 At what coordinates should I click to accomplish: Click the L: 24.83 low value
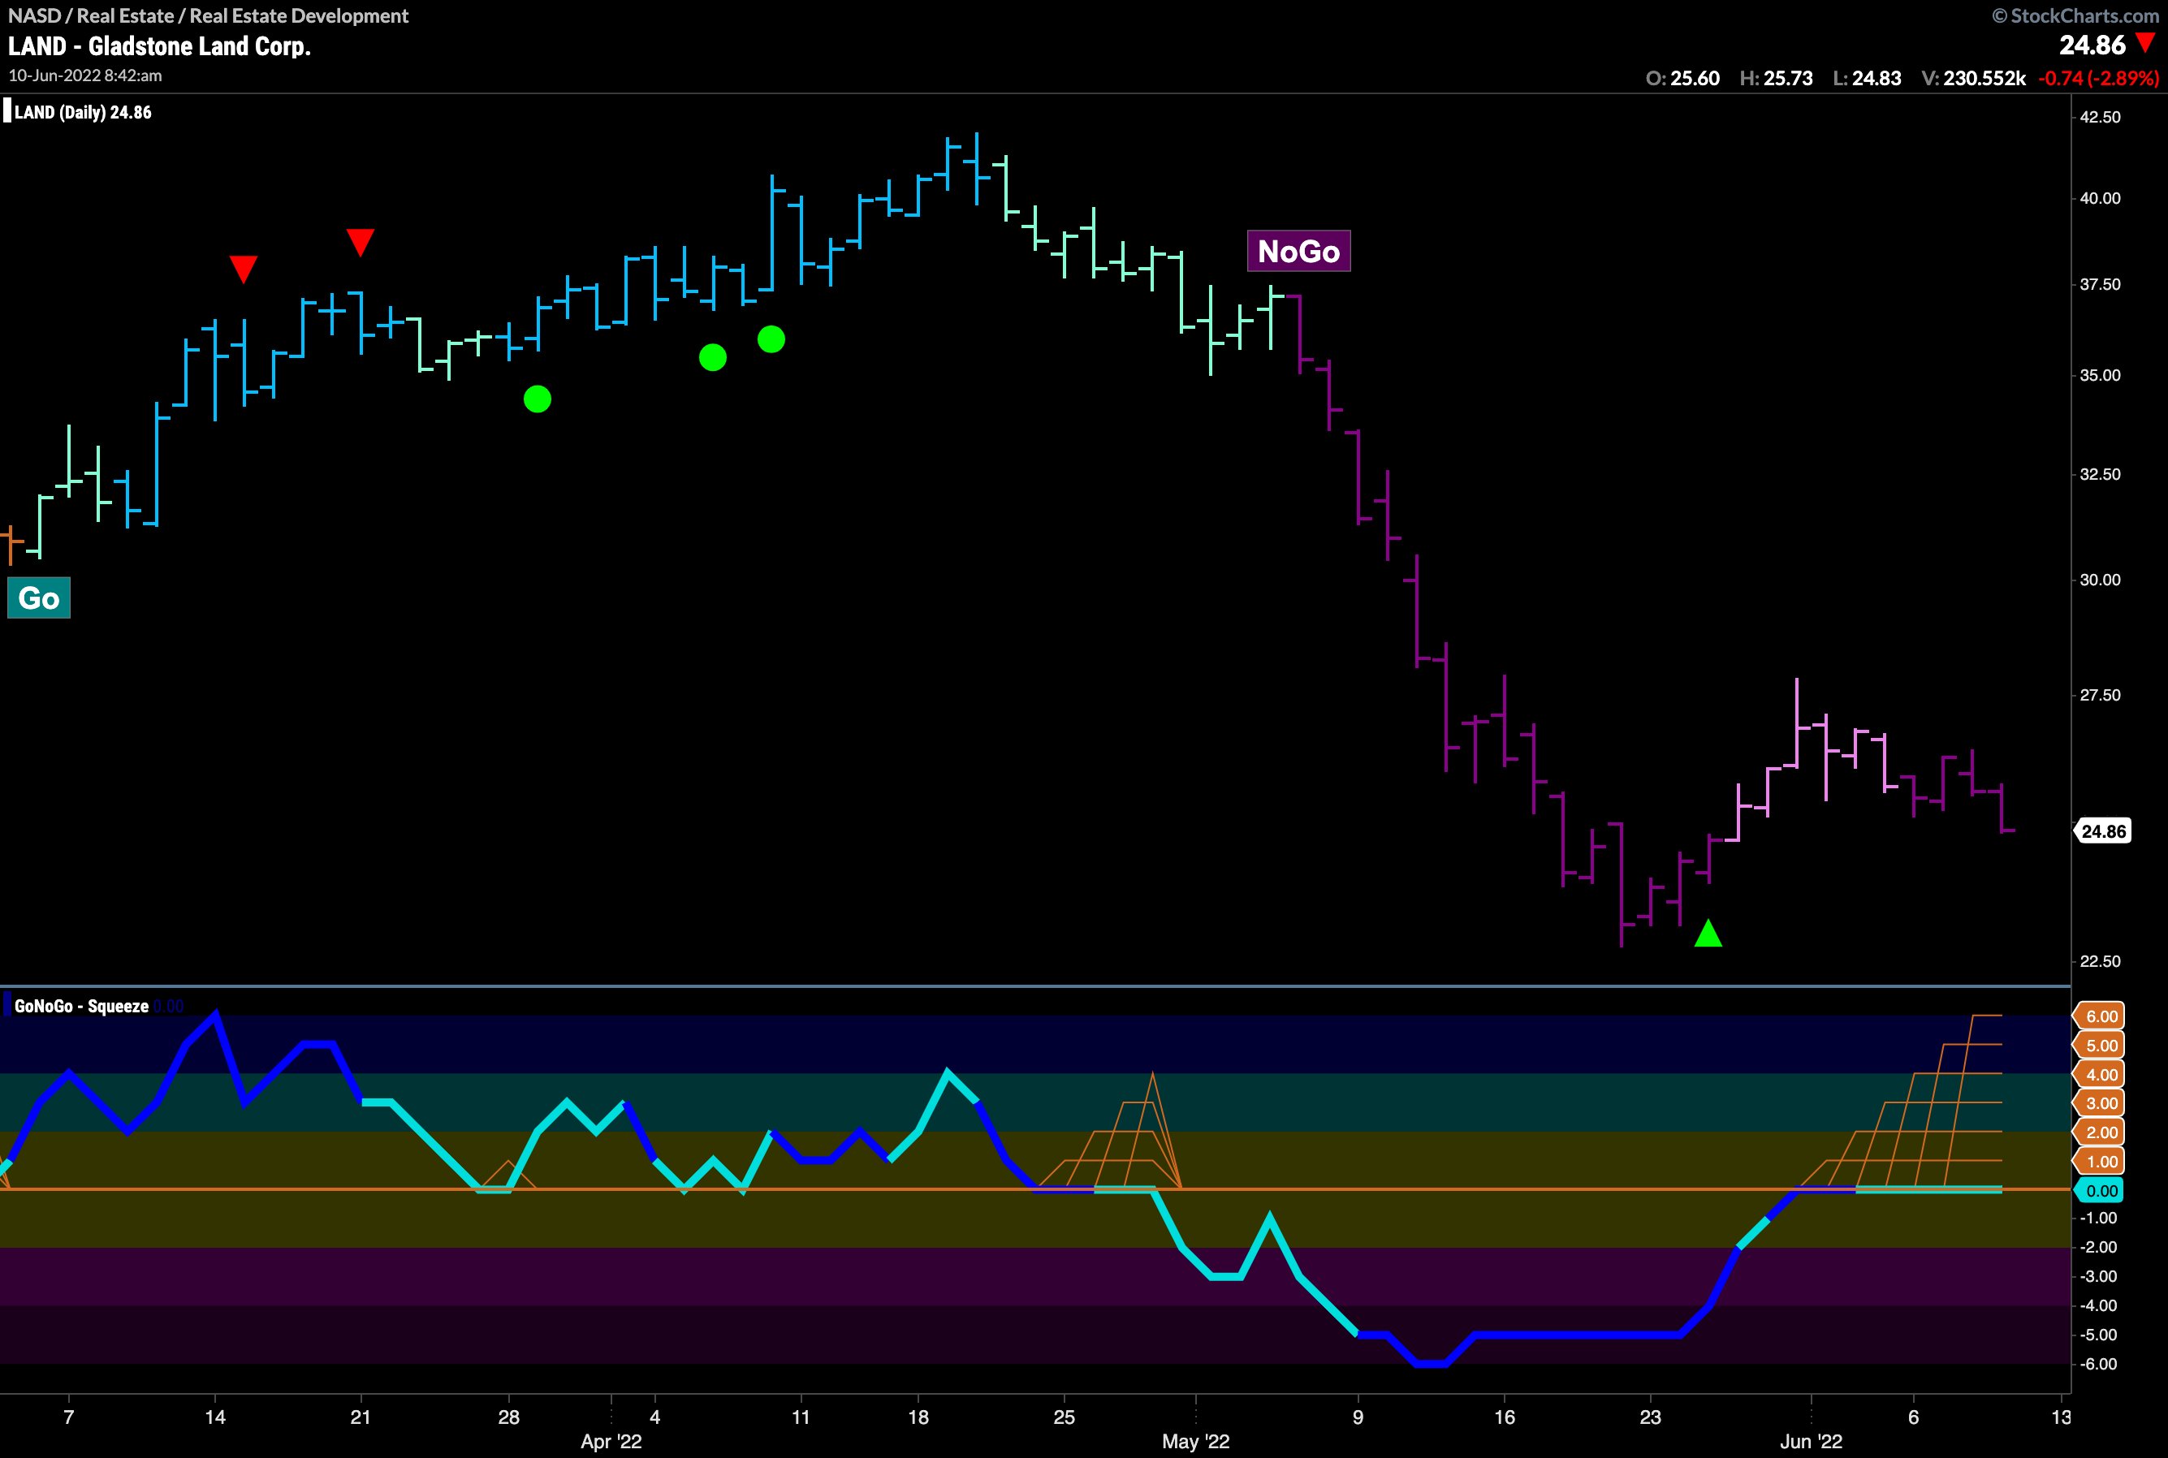[x=1867, y=78]
